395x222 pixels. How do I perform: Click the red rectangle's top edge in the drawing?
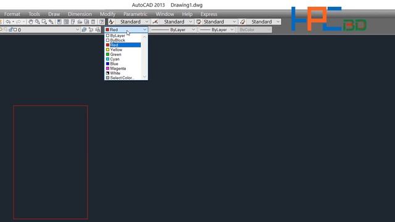(51, 105)
